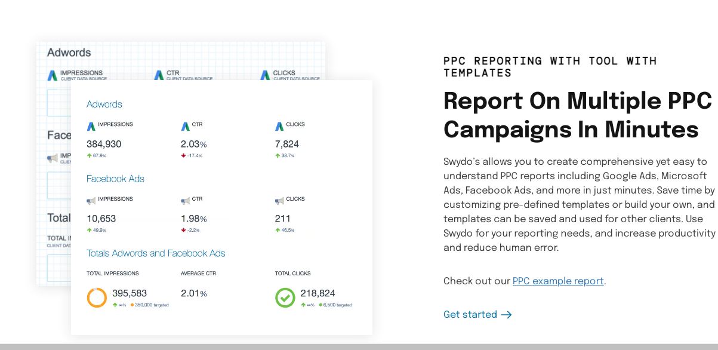Click the 218,824 total clicks value
The height and width of the screenshot is (350, 718).
coord(318,293)
